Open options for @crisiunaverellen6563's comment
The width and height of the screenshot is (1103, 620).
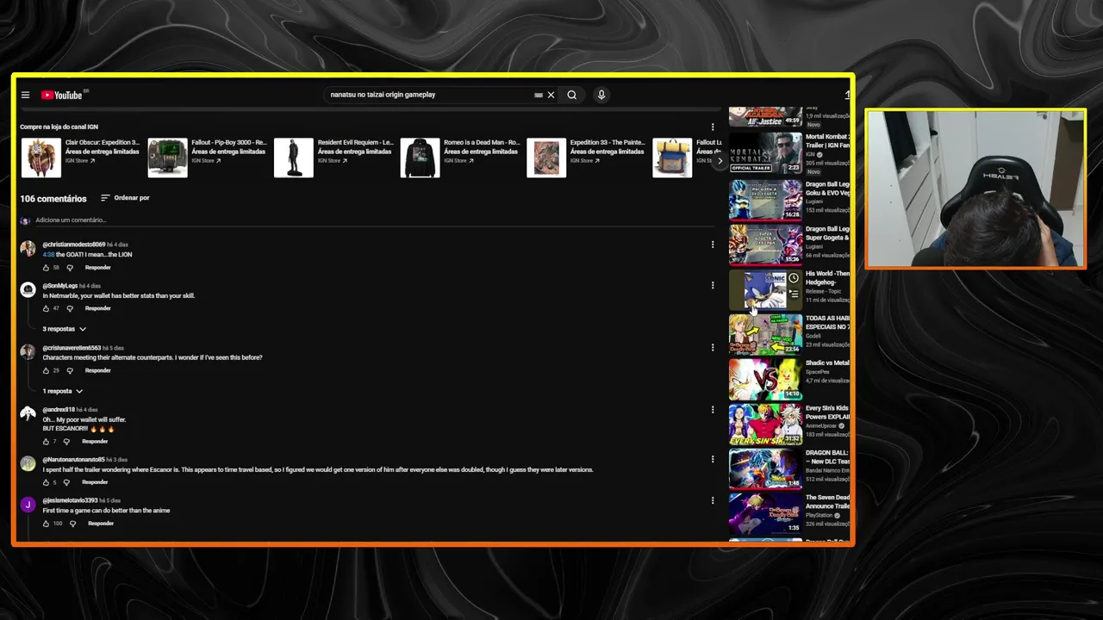tap(713, 347)
